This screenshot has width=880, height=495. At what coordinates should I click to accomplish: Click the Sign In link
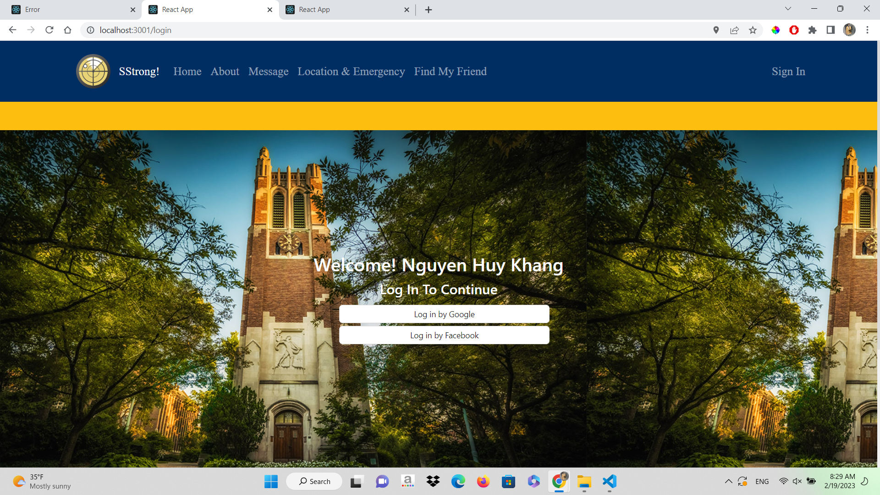pyautogui.click(x=788, y=71)
